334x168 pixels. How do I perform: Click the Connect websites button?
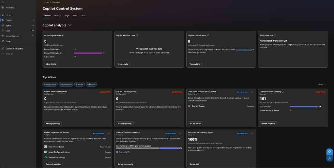pyautogui.click(x=53, y=164)
